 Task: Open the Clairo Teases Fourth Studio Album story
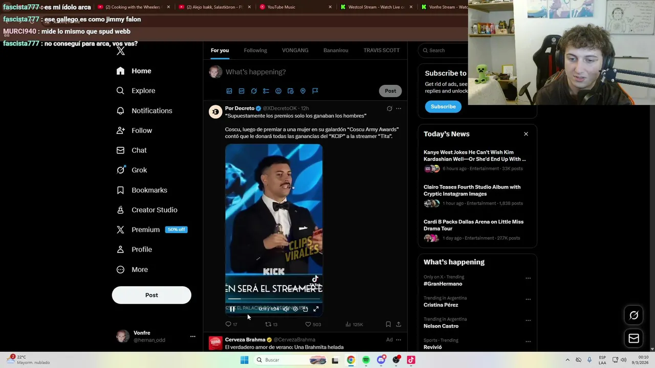[x=472, y=190]
